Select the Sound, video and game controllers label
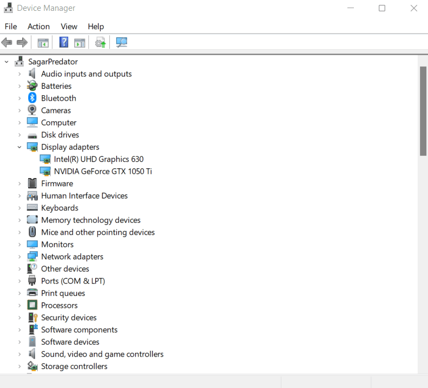Screen dimensions: 428x388 102,354
